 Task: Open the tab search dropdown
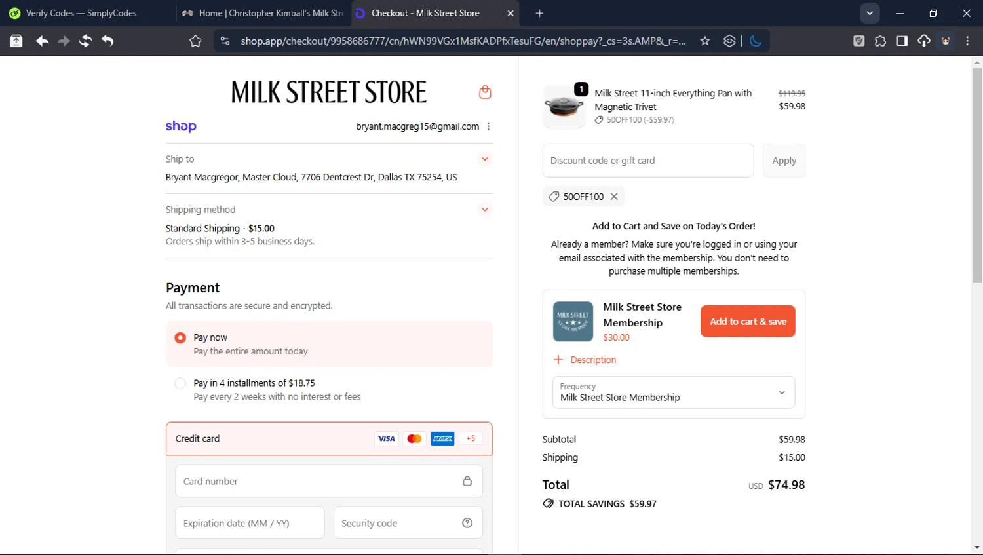click(x=870, y=13)
